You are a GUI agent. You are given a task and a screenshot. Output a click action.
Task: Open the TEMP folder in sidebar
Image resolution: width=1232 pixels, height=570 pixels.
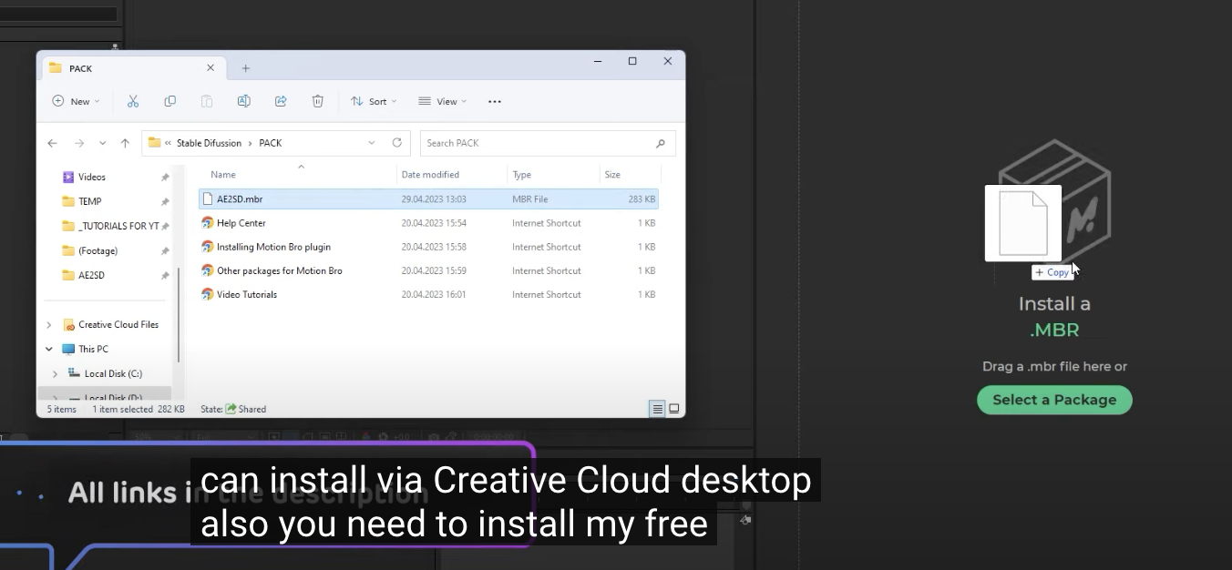coord(90,201)
